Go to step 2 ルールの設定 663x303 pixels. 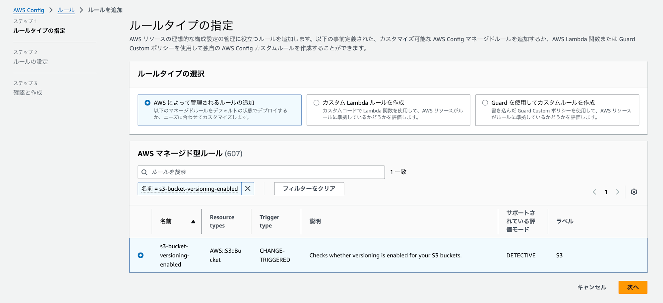pyautogui.click(x=30, y=62)
